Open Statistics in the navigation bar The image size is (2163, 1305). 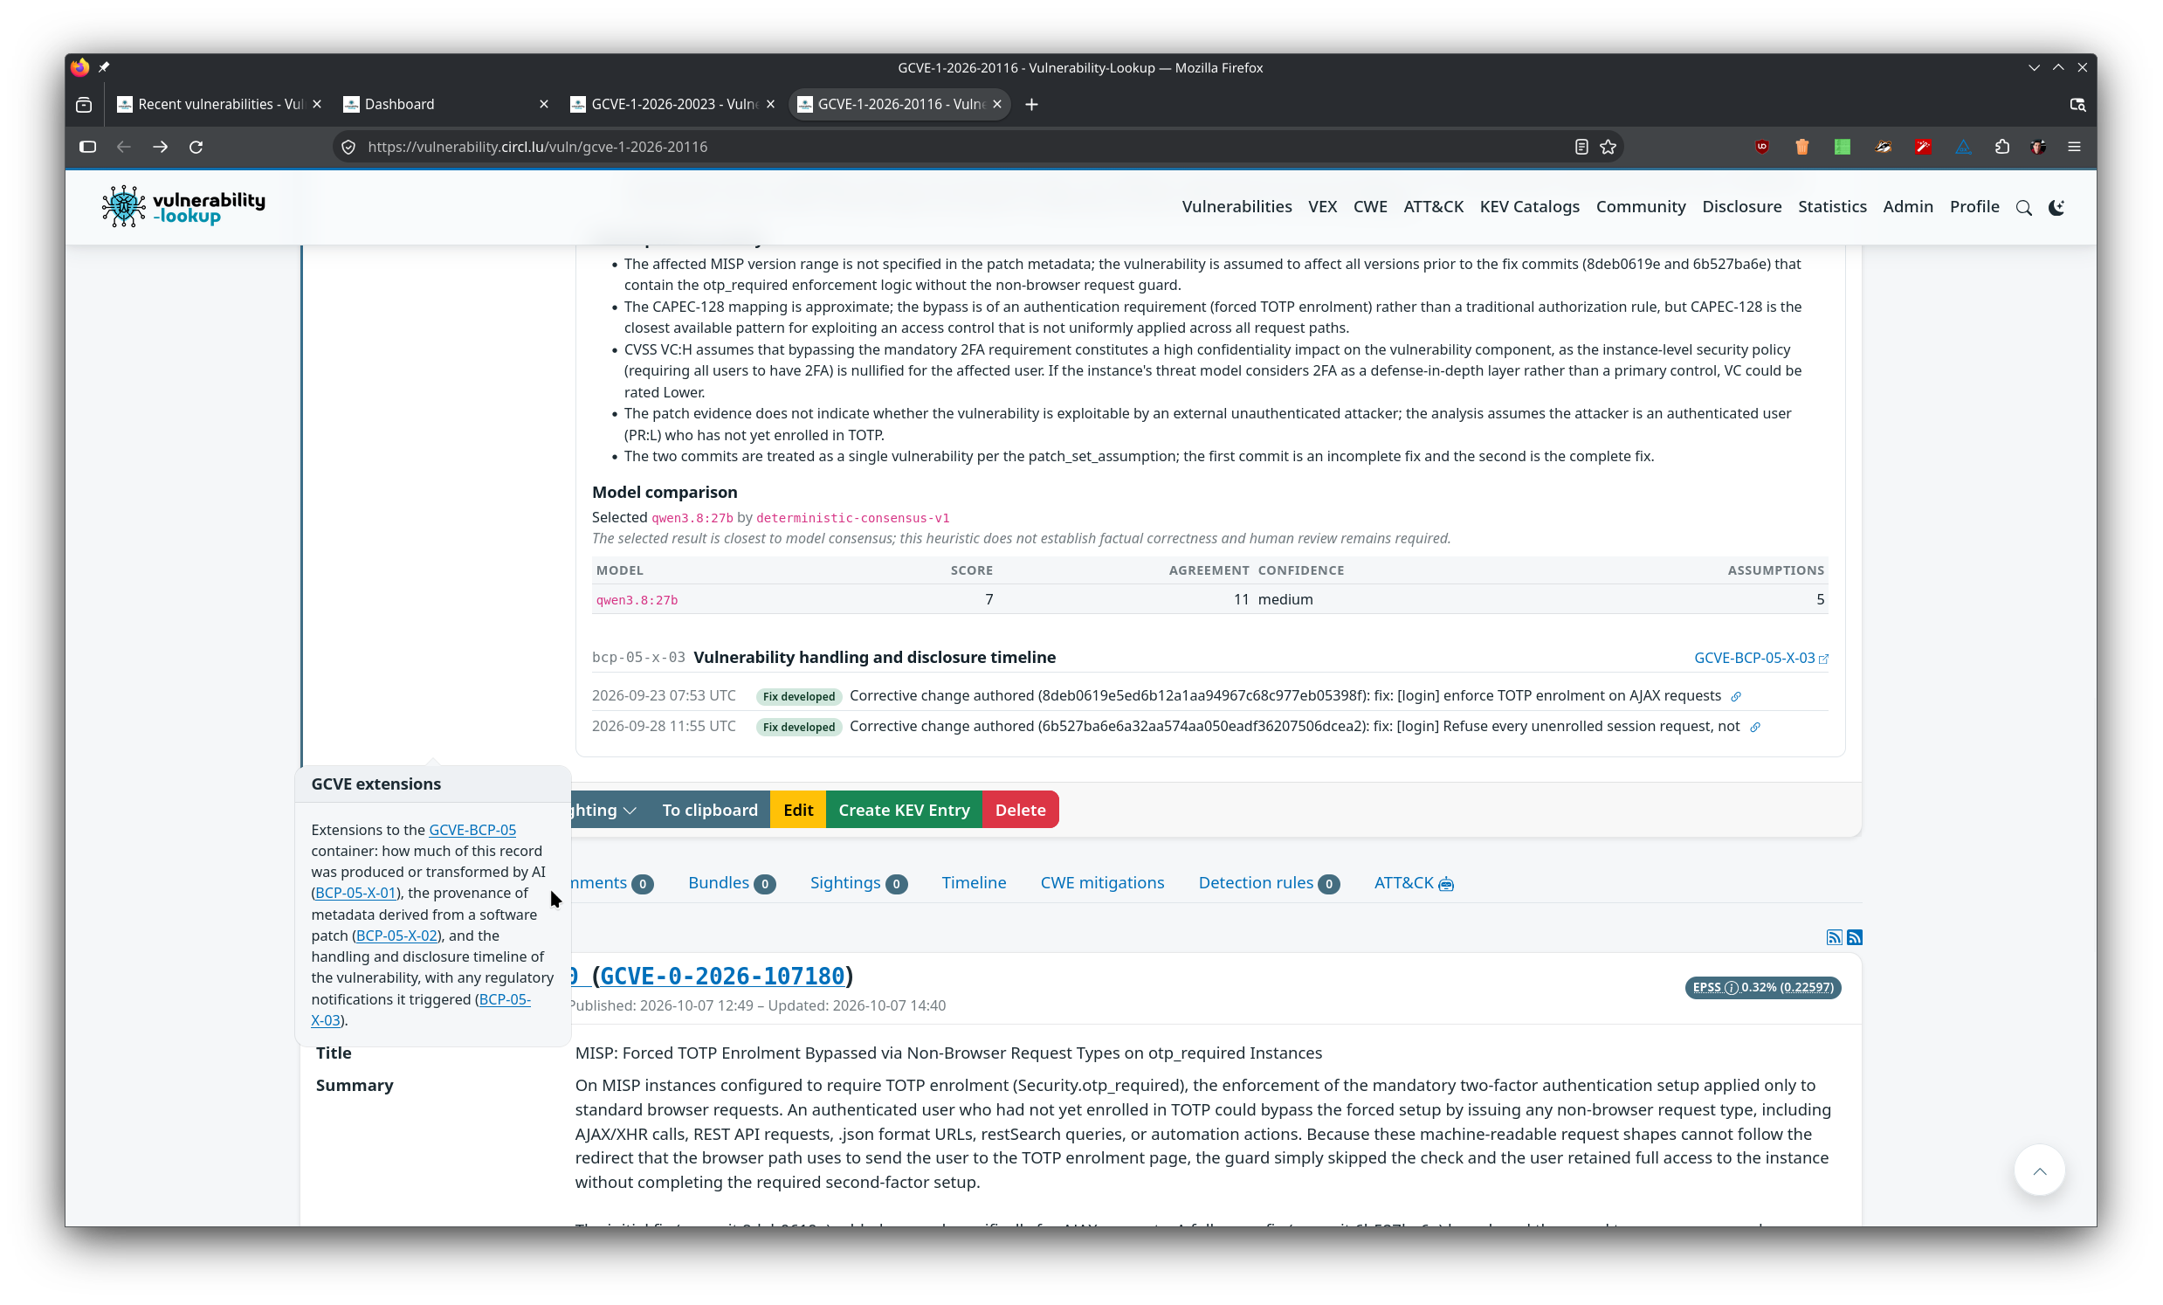pyautogui.click(x=1831, y=206)
